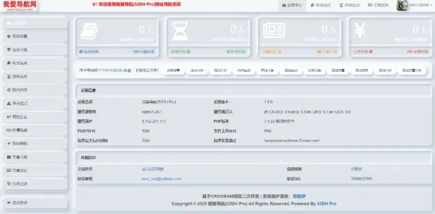Viewport: 435px width, 214px height.
Task: Click the contact QQ number 3288837559
Action: [361, 179]
